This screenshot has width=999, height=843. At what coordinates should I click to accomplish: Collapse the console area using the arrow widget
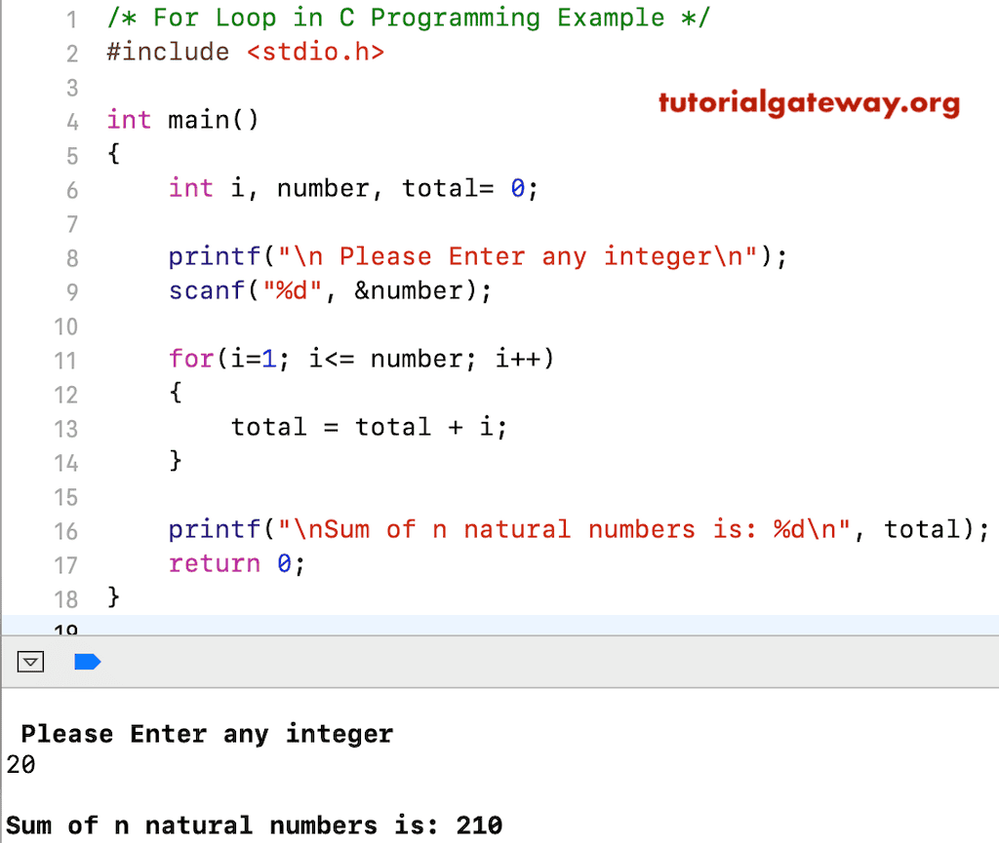point(30,662)
